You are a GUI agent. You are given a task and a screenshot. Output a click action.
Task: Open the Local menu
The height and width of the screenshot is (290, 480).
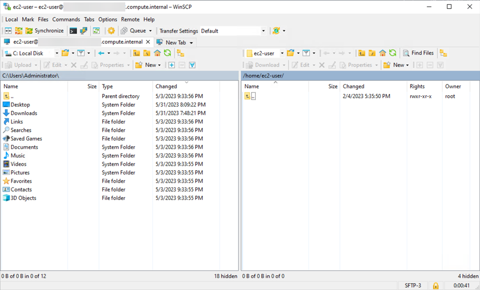12,19
